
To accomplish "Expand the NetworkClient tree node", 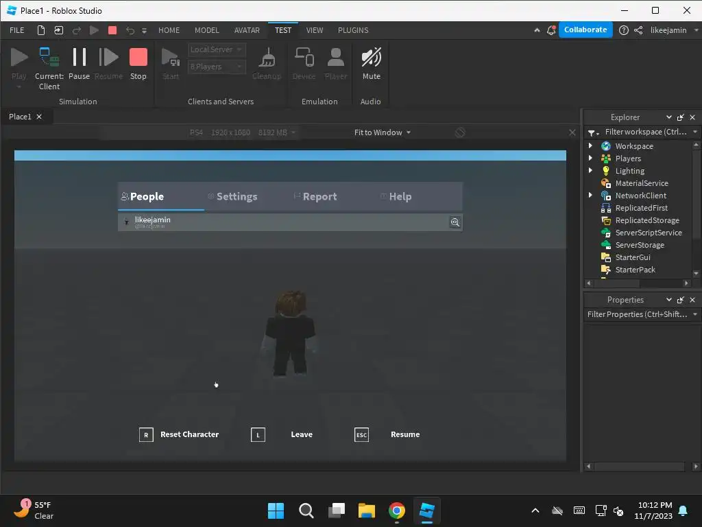I will click(590, 195).
